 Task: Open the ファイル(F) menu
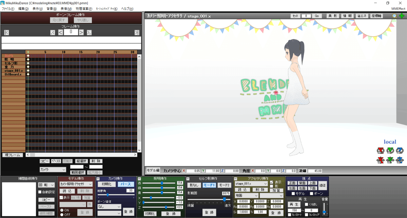pos(8,9)
